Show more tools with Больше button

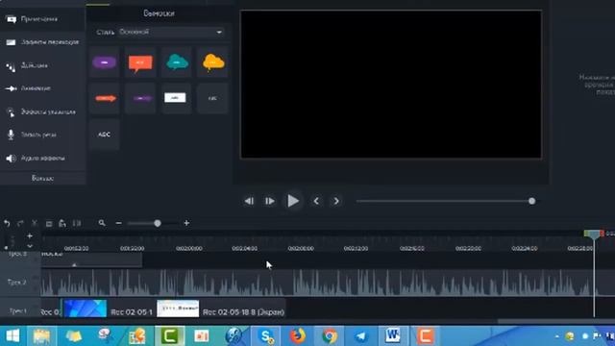(x=42, y=179)
